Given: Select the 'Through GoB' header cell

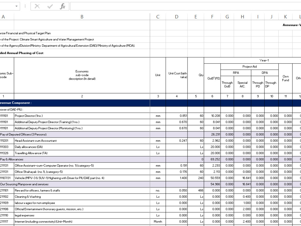Looking at the screenshot, I should pyautogui.click(x=227, y=85).
